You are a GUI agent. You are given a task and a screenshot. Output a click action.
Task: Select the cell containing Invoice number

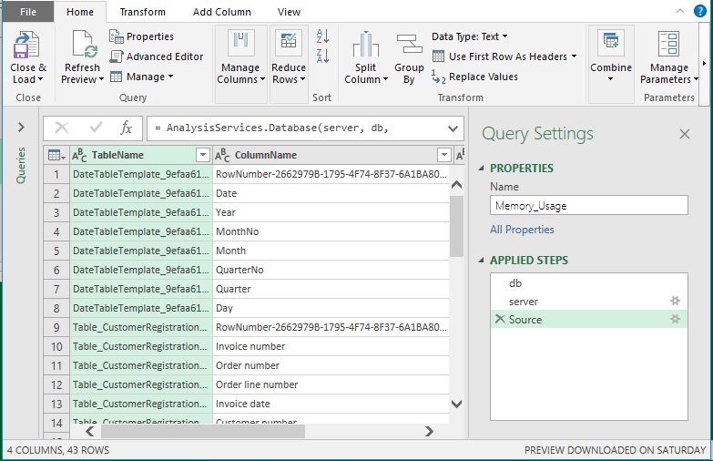(x=331, y=346)
